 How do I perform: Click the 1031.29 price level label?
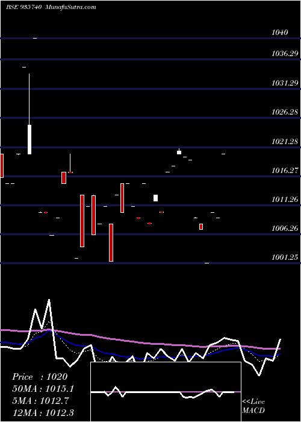pyautogui.click(x=285, y=83)
